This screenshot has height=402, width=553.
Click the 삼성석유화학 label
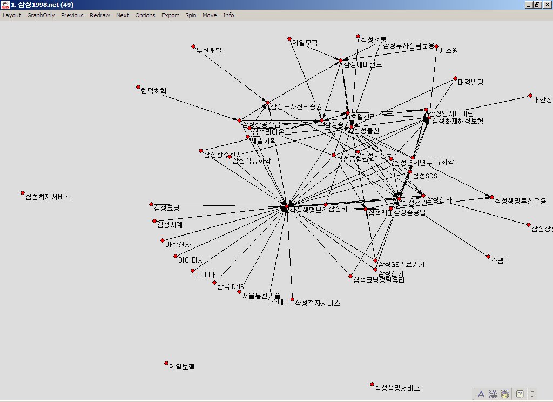(252, 161)
